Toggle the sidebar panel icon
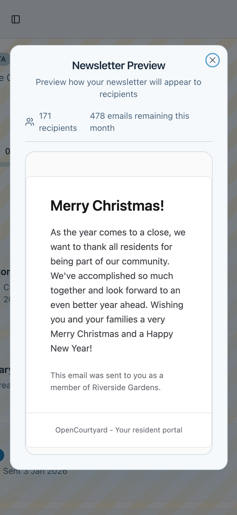The image size is (237, 515). pos(16,19)
